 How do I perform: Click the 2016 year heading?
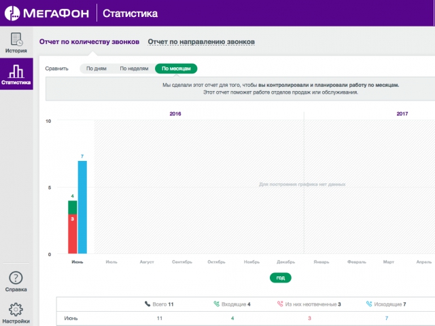pos(175,114)
